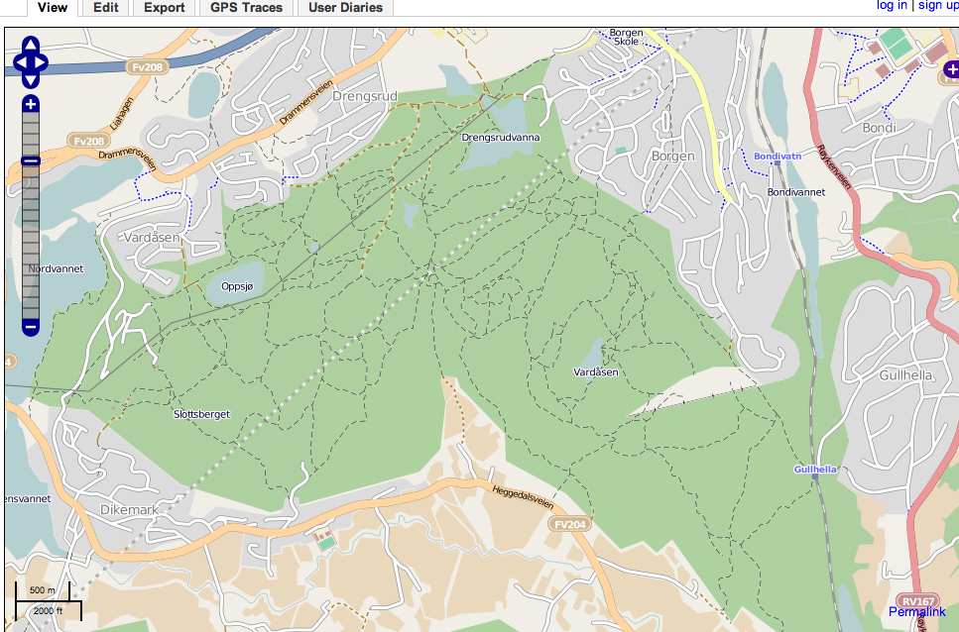959x632 pixels.
Task: Switch to the Edit tab
Action: click(105, 8)
